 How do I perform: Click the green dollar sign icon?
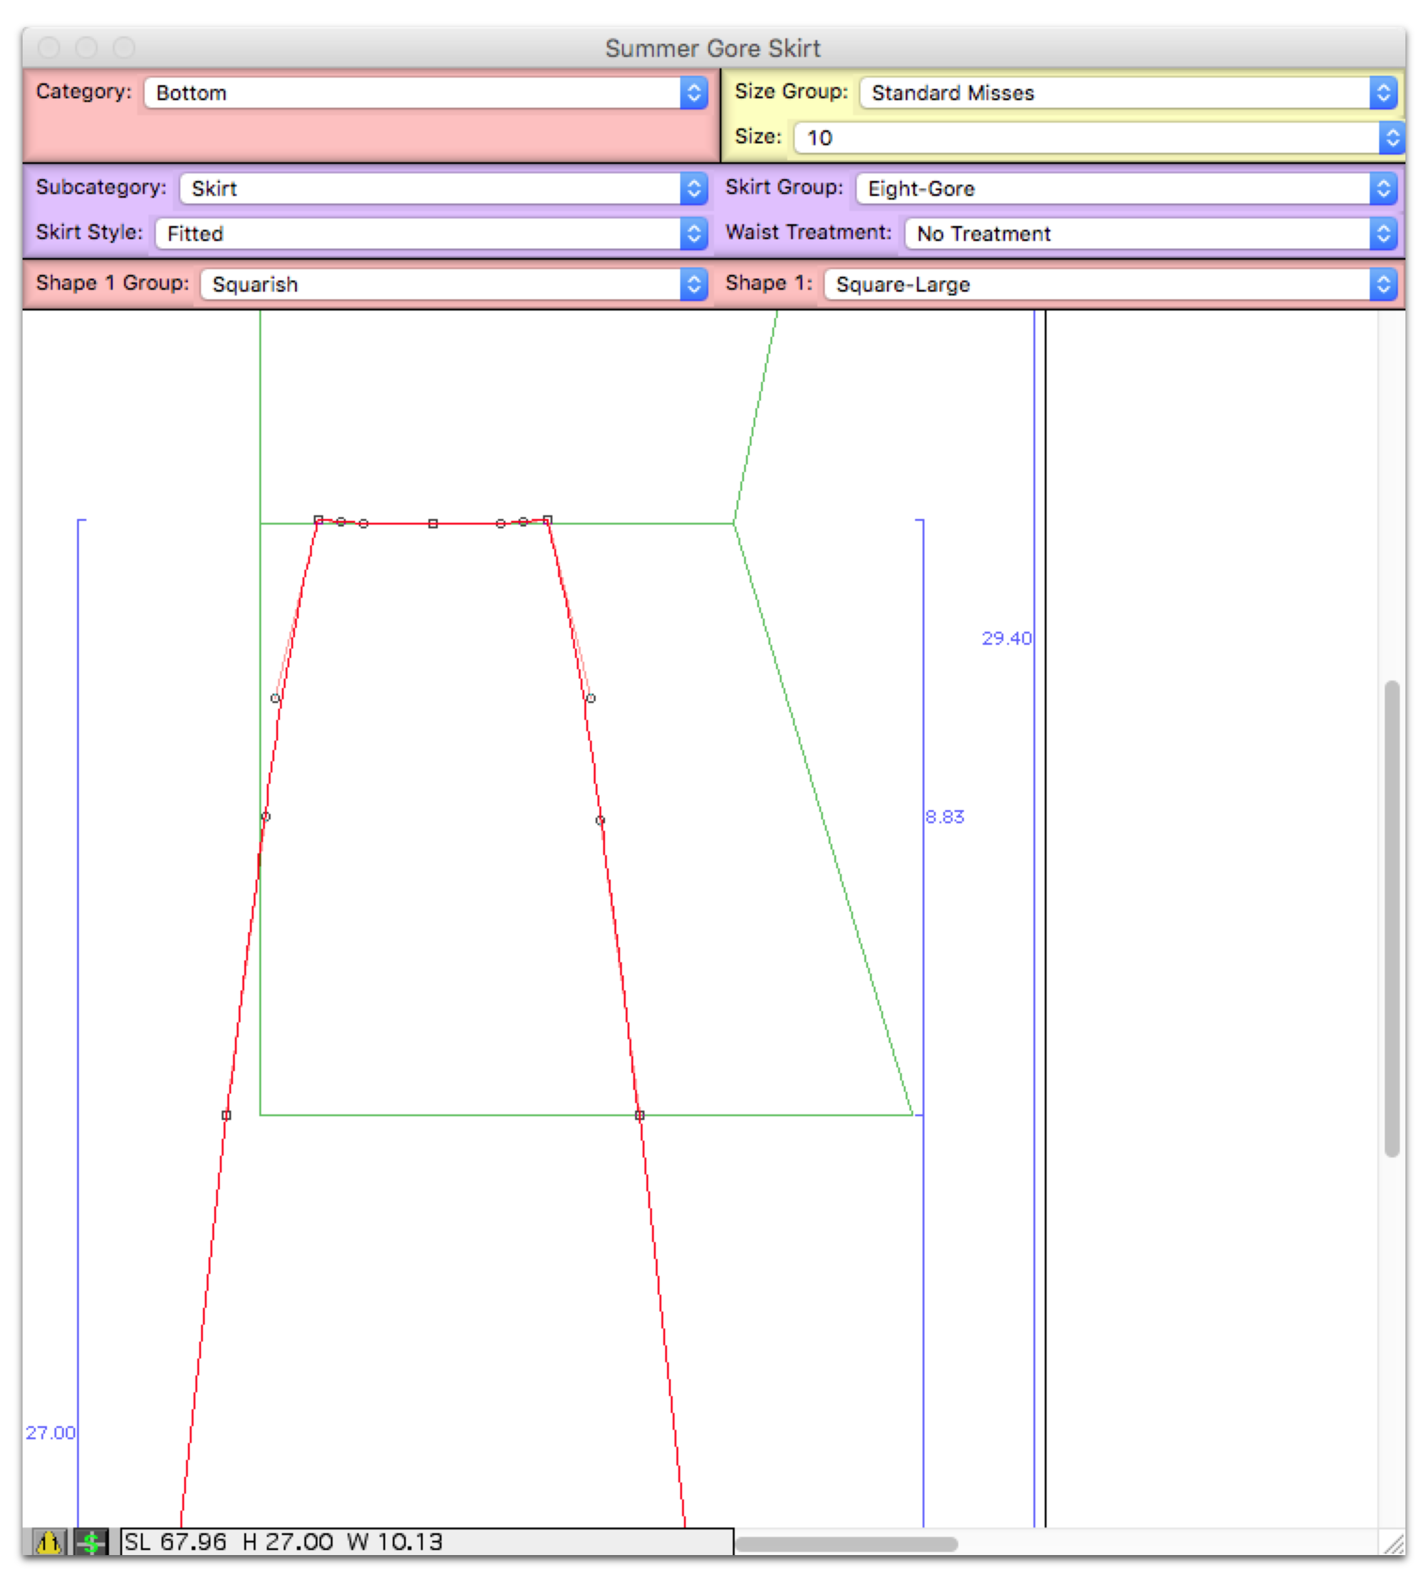point(91,1542)
